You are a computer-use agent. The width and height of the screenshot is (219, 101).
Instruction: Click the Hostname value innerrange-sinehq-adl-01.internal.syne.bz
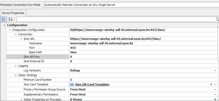coord(101,43)
